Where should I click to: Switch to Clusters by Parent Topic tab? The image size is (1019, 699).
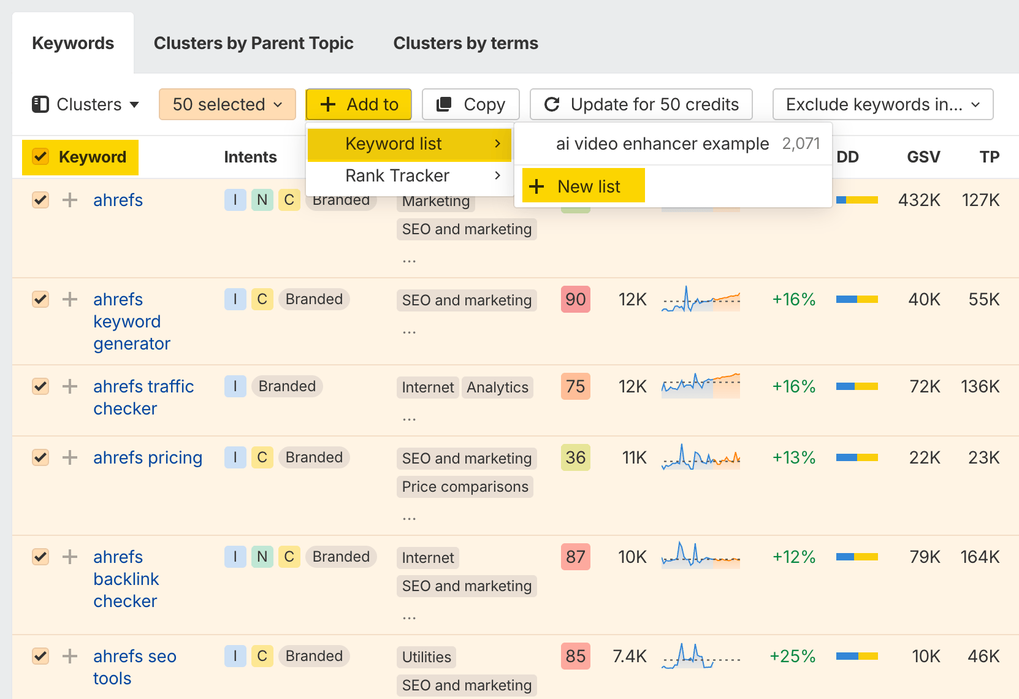pos(254,43)
